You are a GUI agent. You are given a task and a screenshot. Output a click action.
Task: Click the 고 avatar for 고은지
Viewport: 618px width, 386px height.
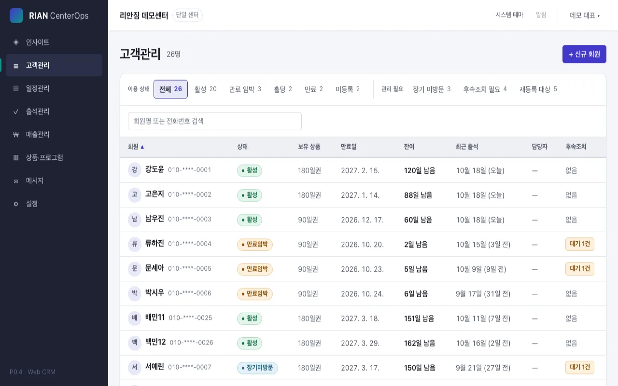(x=135, y=194)
